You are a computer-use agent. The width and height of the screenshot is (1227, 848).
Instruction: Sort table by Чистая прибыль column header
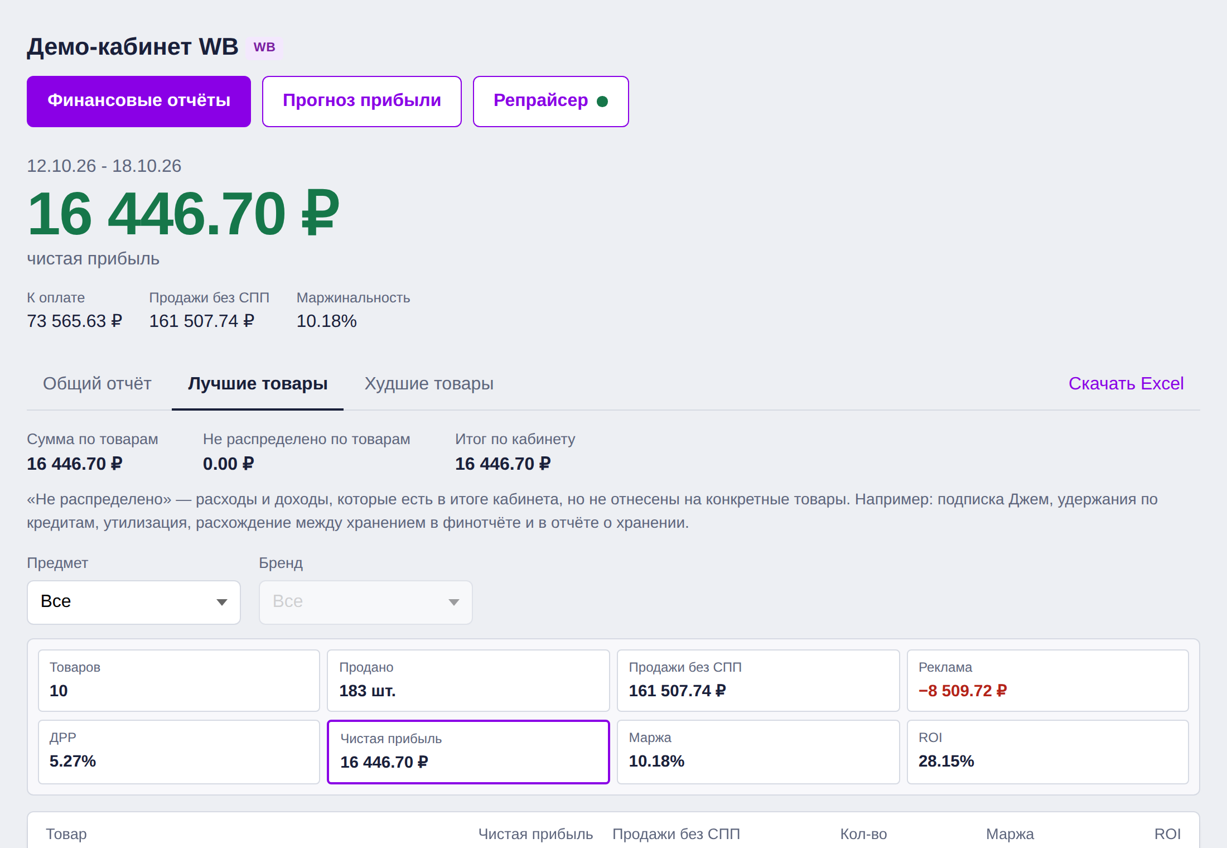(x=535, y=835)
